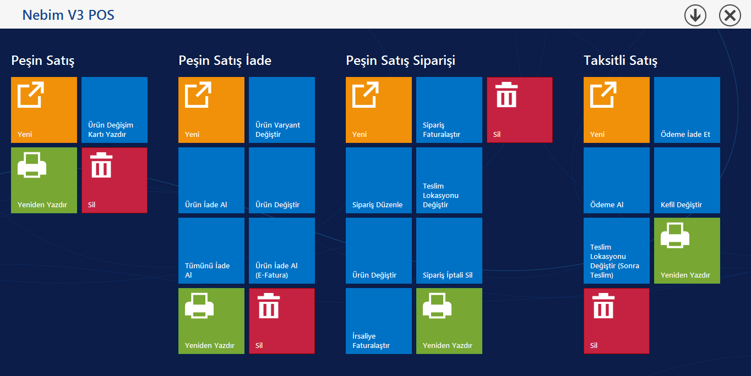Click Yeniden Yazdır printer tile in Peşin Satış Siparişi
This screenshot has height=376, width=751.
point(449,321)
